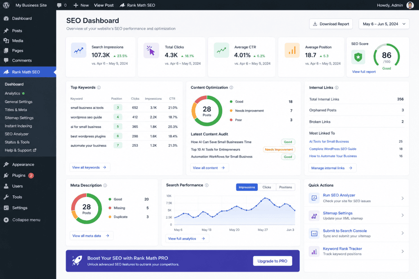This screenshot has height=279, width=419.
Task: Click the Collapse menu arrow icon
Action: point(6,220)
